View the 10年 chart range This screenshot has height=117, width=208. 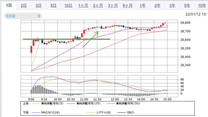(202, 6)
